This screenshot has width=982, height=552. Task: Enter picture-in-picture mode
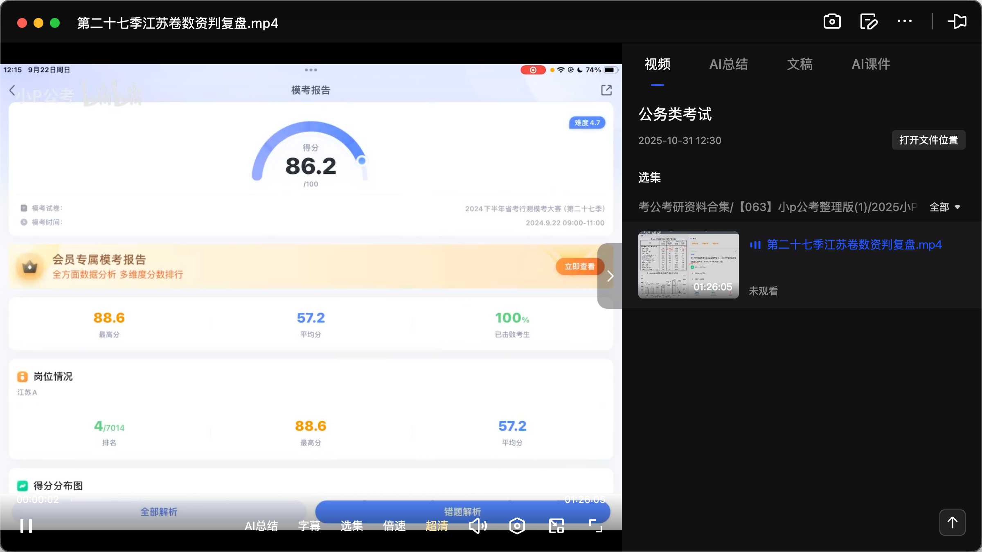[556, 526]
